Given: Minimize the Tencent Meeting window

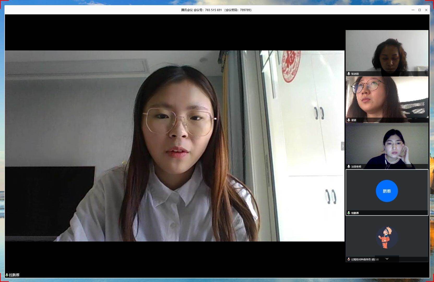Looking at the screenshot, I should click(x=413, y=10).
